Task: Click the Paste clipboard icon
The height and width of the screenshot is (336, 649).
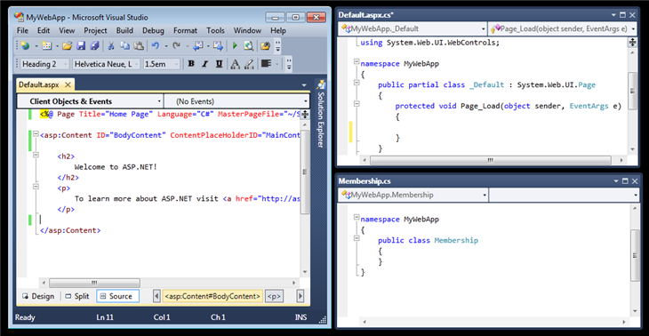Action: click(139, 46)
